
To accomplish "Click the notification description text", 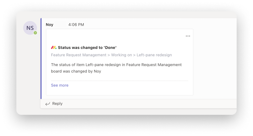I will click(x=116, y=68).
